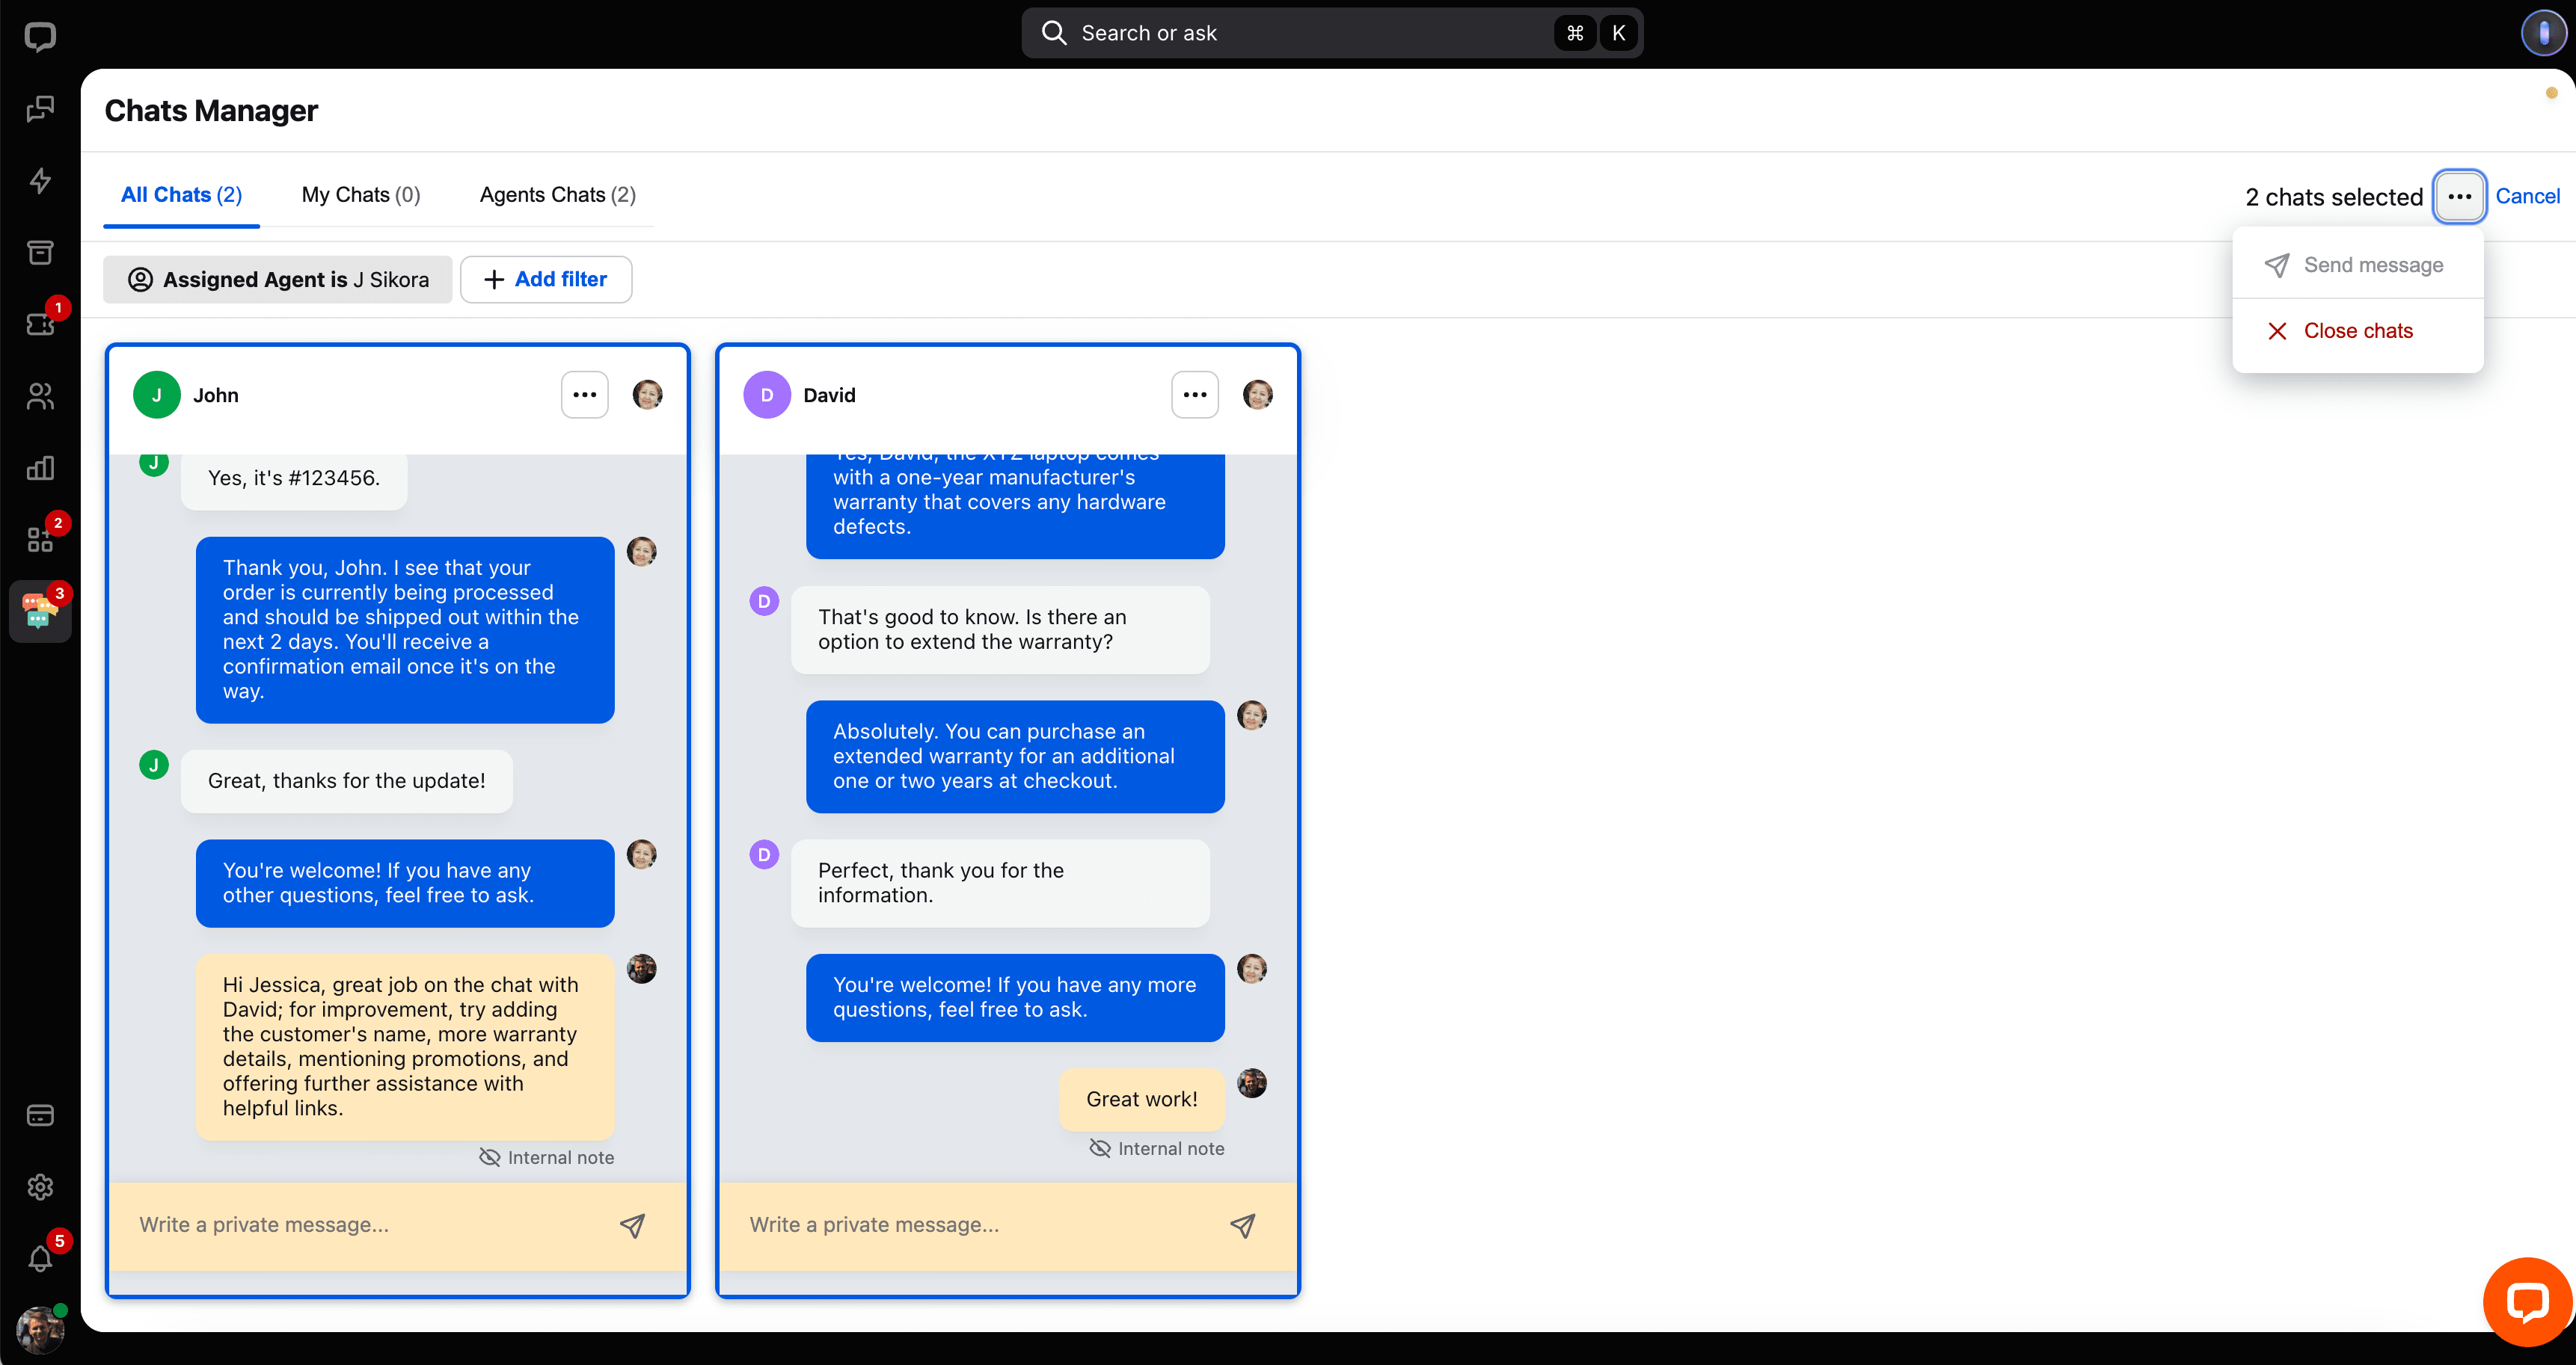
Task: Switch to the Agents Chats (2) tab
Action: (x=557, y=195)
